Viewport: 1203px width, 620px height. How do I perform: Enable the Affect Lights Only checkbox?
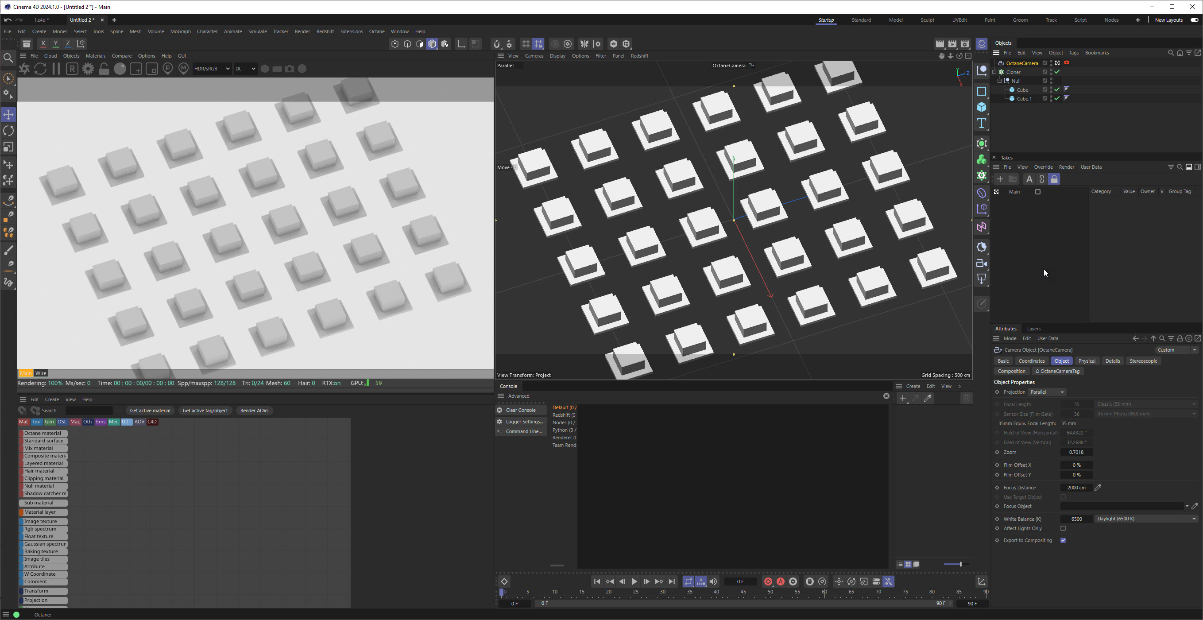1063,528
